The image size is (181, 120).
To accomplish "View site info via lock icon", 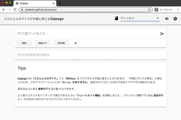I will click(x=22, y=10).
